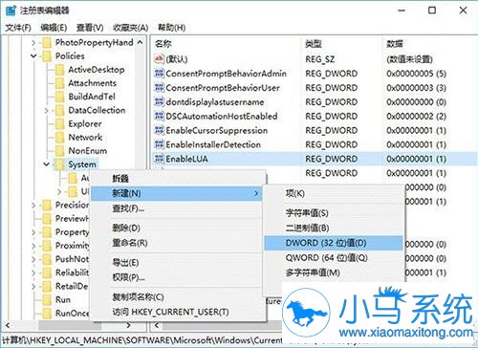Click DWORD icon of ConsentPromptBehaviorUser
The width and height of the screenshot is (478, 348).
[x=159, y=88]
